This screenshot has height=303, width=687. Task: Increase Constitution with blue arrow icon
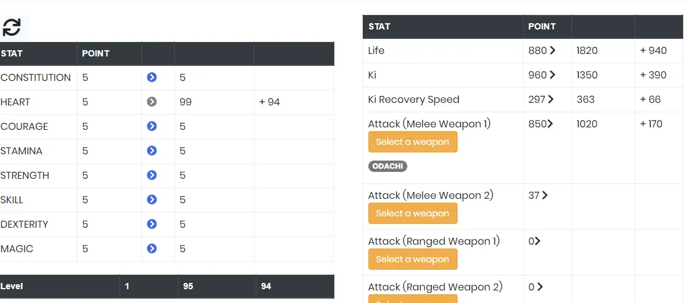click(x=151, y=77)
